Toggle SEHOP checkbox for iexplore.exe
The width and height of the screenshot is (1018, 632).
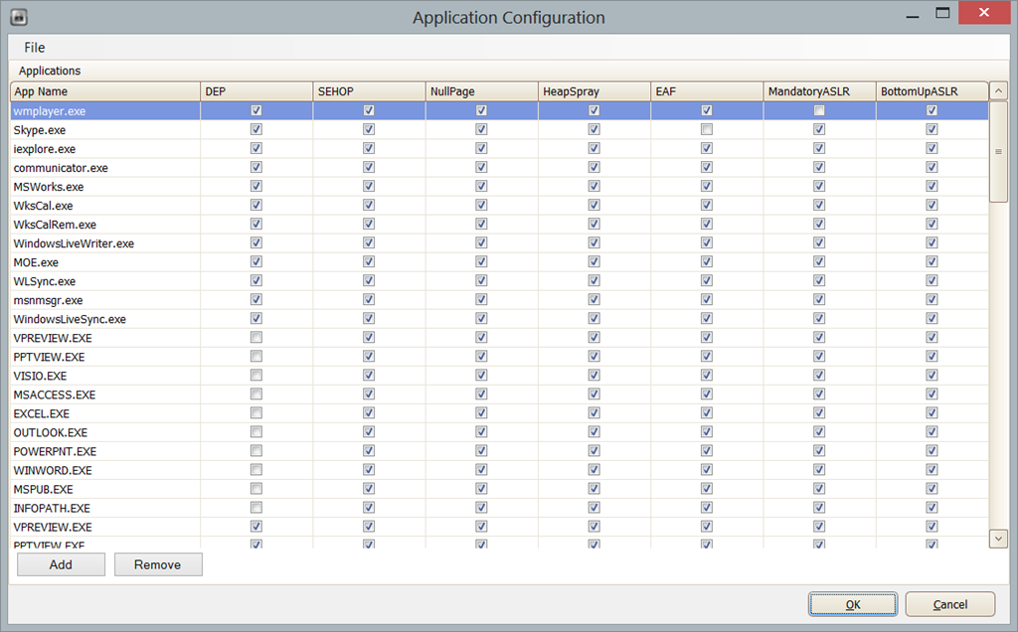click(x=369, y=148)
